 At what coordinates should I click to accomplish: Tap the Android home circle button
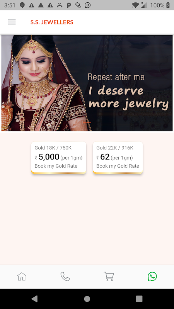[87, 299]
